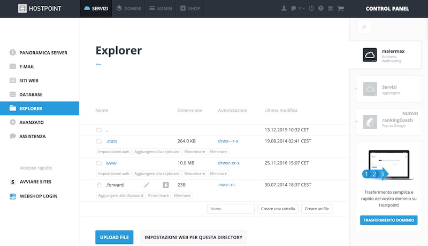This screenshot has width=428, height=246.
Task: Select the malermax Business Webhosting card
Action: coord(385,55)
